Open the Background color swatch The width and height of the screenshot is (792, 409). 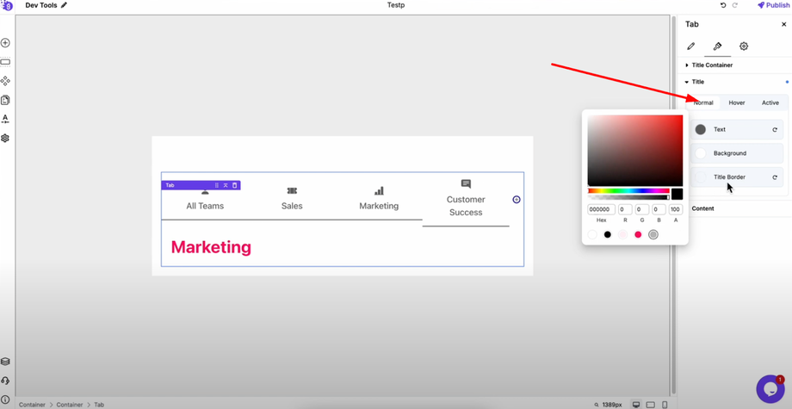(700, 153)
